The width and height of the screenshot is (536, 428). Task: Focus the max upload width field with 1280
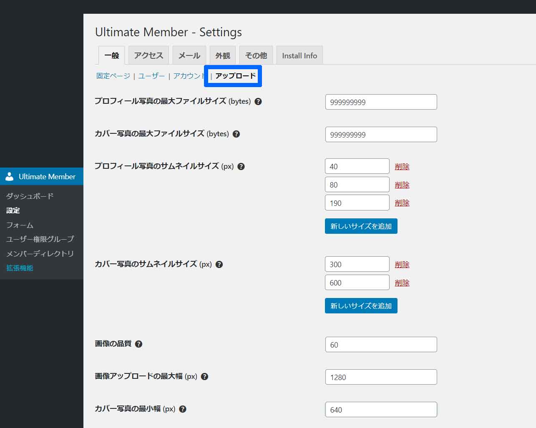tap(381, 377)
